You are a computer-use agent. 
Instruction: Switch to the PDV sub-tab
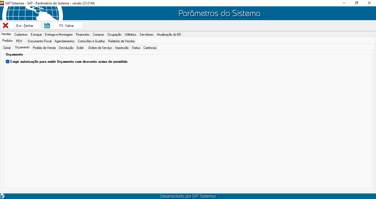click(x=19, y=41)
